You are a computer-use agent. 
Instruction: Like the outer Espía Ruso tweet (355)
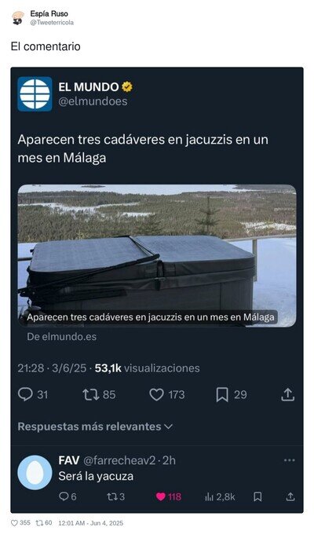pos(20,523)
